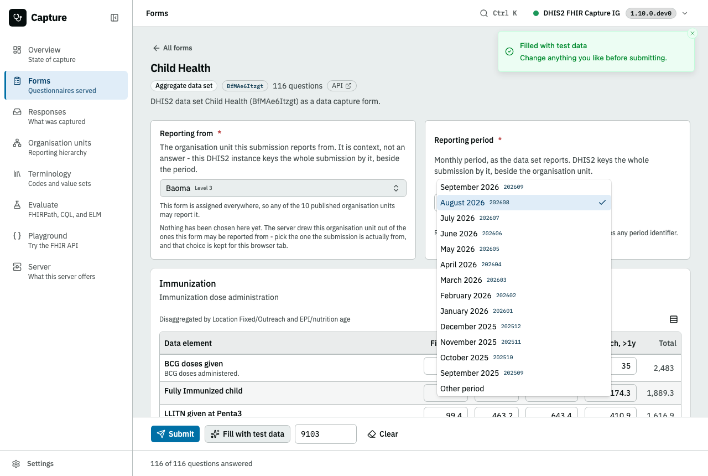Dismiss the Filled with test data notification
Viewport: 708px width, 476px height.
coord(692,33)
